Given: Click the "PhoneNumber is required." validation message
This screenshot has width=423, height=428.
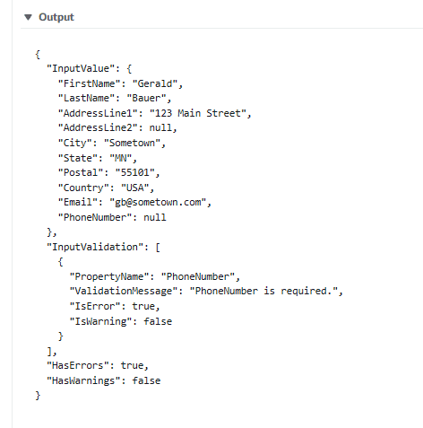Looking at the screenshot, I should pos(264,291).
